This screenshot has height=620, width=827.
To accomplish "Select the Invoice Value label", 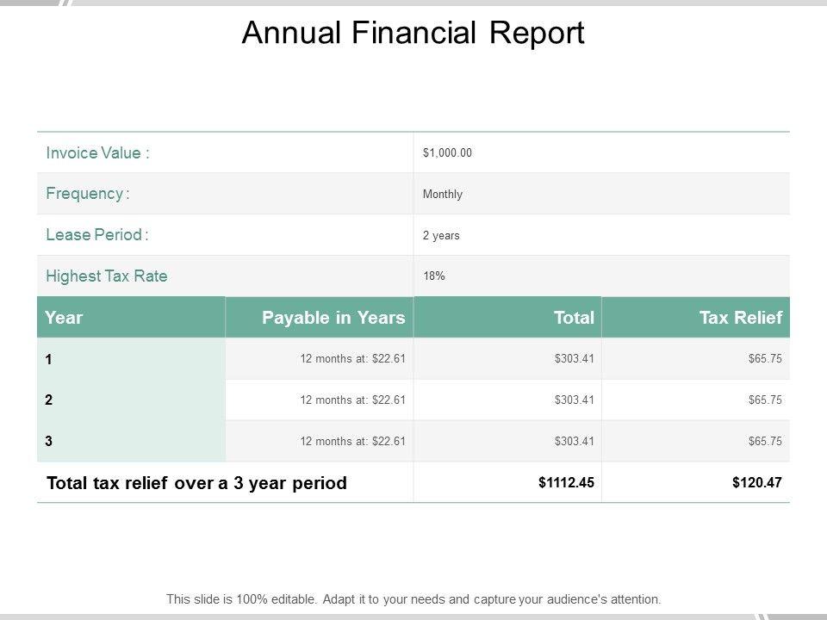I will point(98,153).
